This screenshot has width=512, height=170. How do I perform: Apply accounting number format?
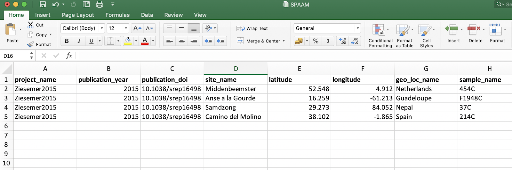(299, 41)
